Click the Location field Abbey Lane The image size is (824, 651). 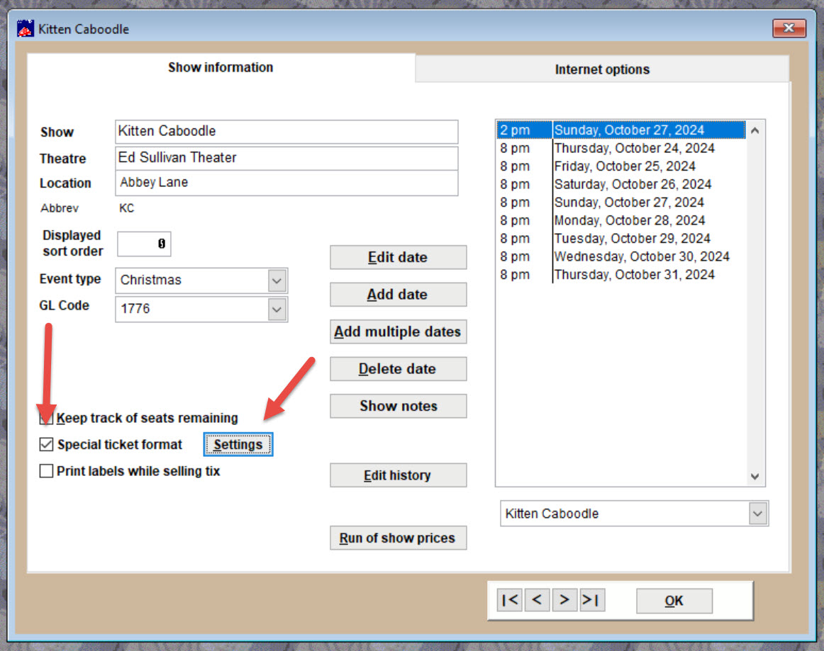pos(286,183)
